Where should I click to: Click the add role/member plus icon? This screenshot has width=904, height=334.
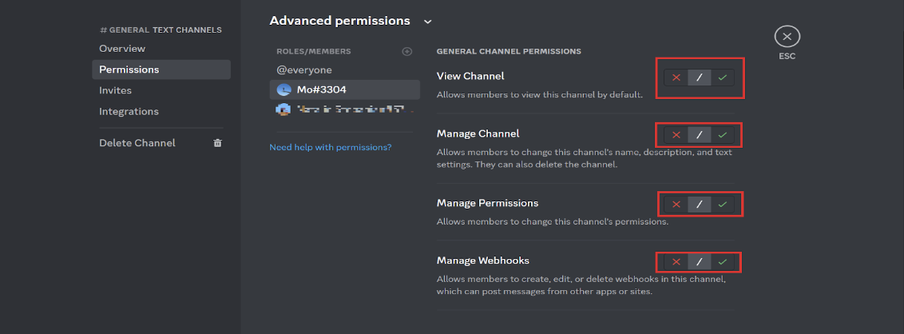406,51
